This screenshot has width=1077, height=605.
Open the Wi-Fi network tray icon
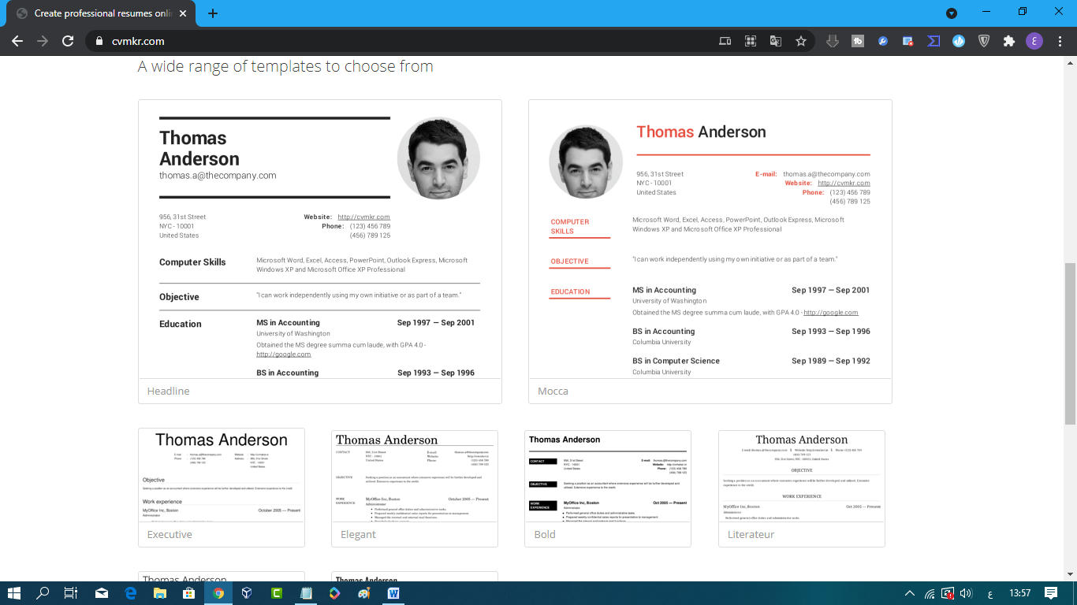(x=930, y=593)
